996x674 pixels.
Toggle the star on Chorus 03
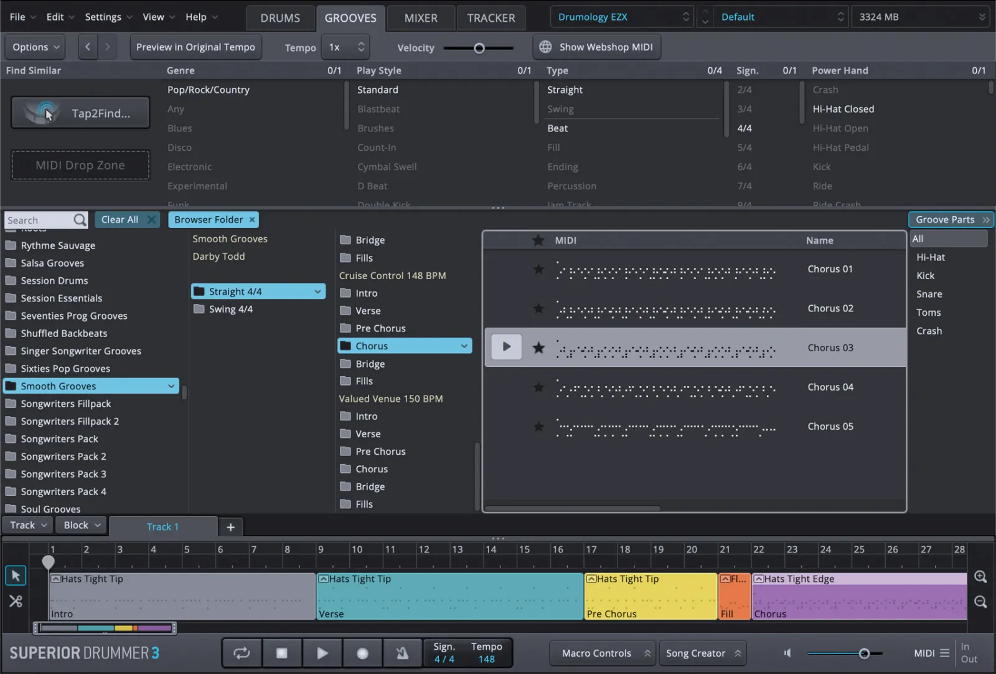(538, 348)
